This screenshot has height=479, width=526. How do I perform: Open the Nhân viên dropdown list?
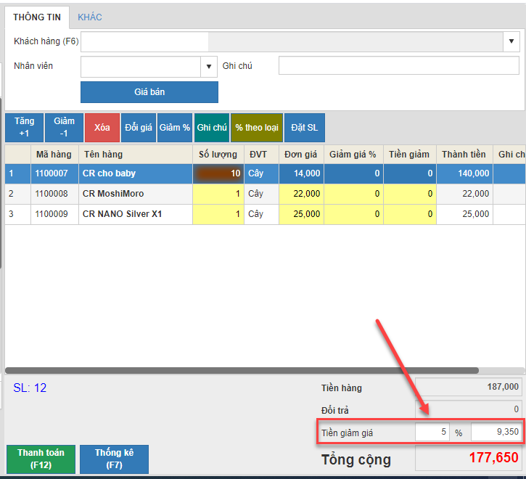209,66
